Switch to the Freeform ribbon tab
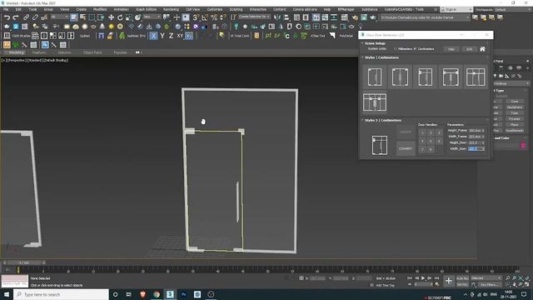Image resolution: width=533 pixels, height=300 pixels. tap(39, 52)
